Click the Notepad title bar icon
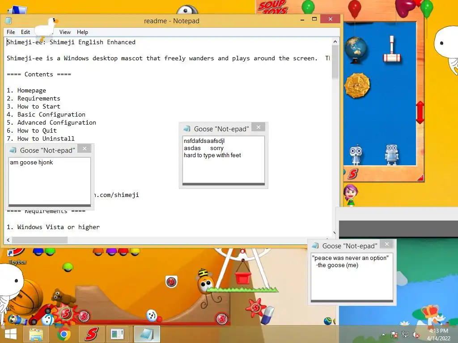458x343 pixels. 9,21
